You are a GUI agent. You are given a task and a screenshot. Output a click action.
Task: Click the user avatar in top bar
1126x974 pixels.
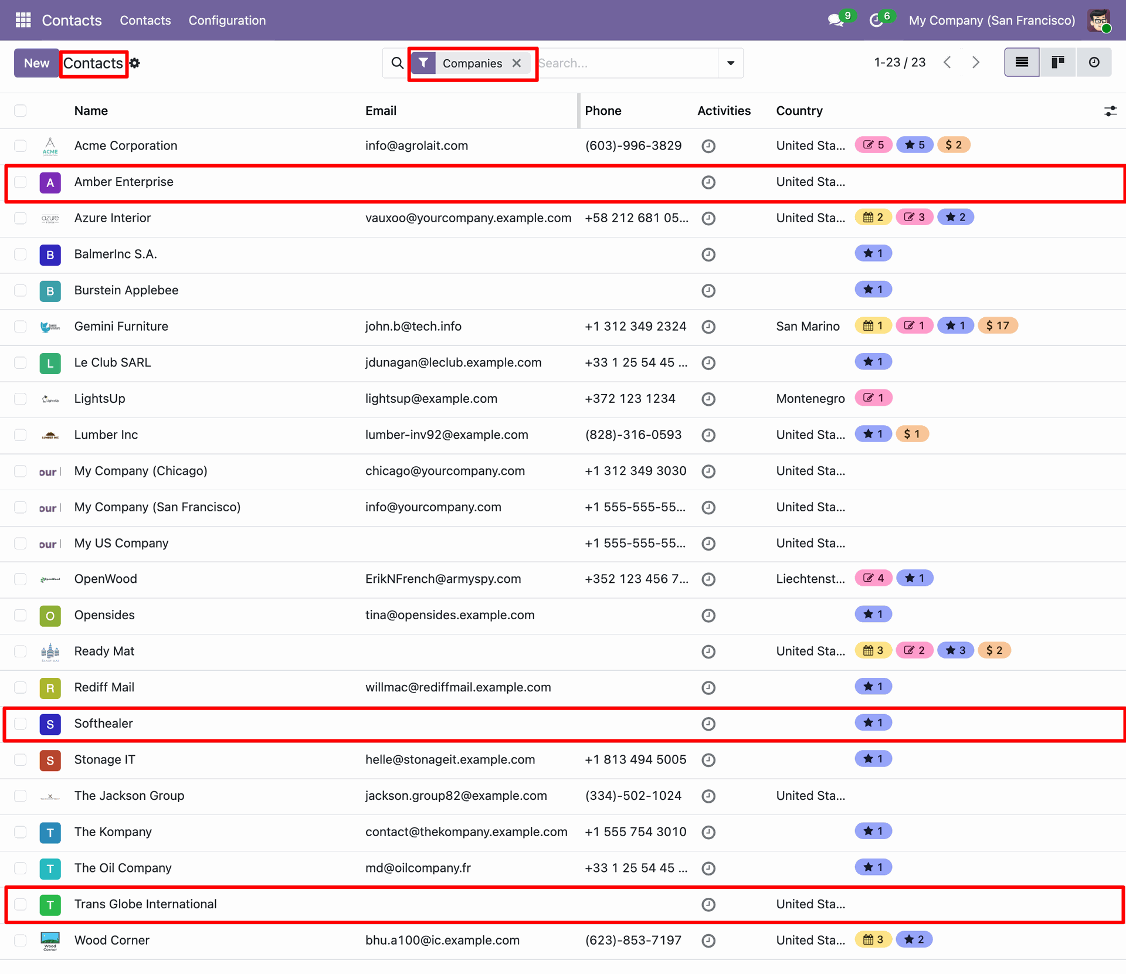point(1098,21)
